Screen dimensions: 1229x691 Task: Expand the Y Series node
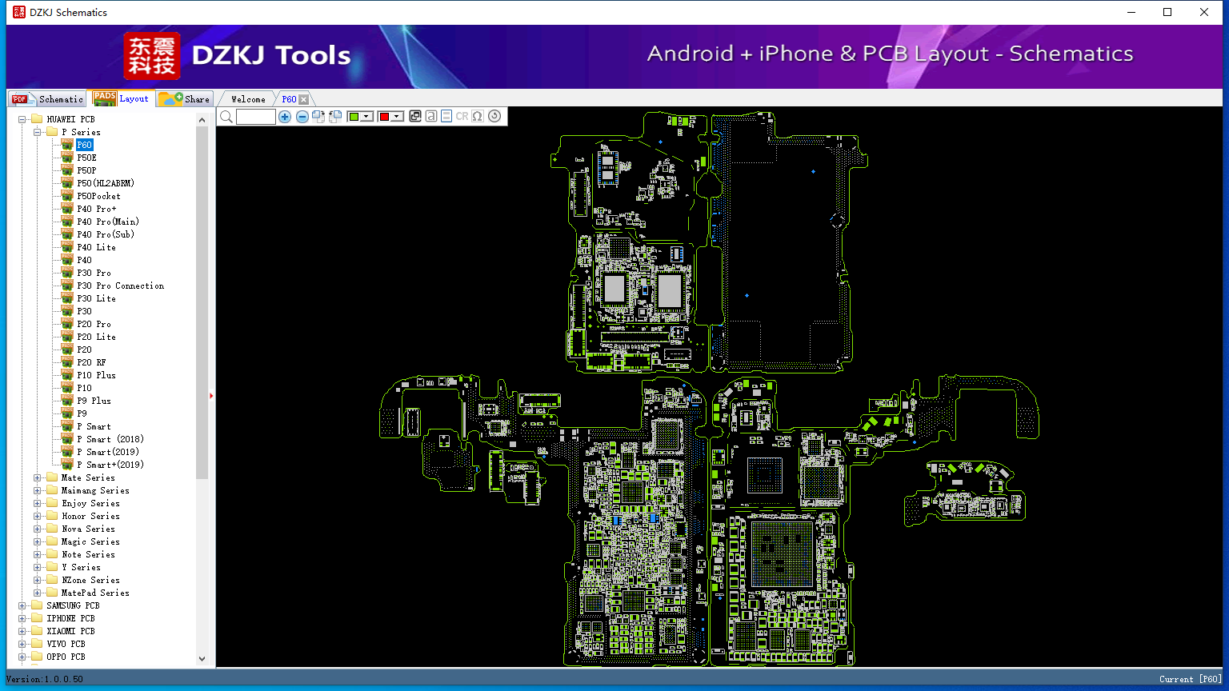pyautogui.click(x=38, y=567)
